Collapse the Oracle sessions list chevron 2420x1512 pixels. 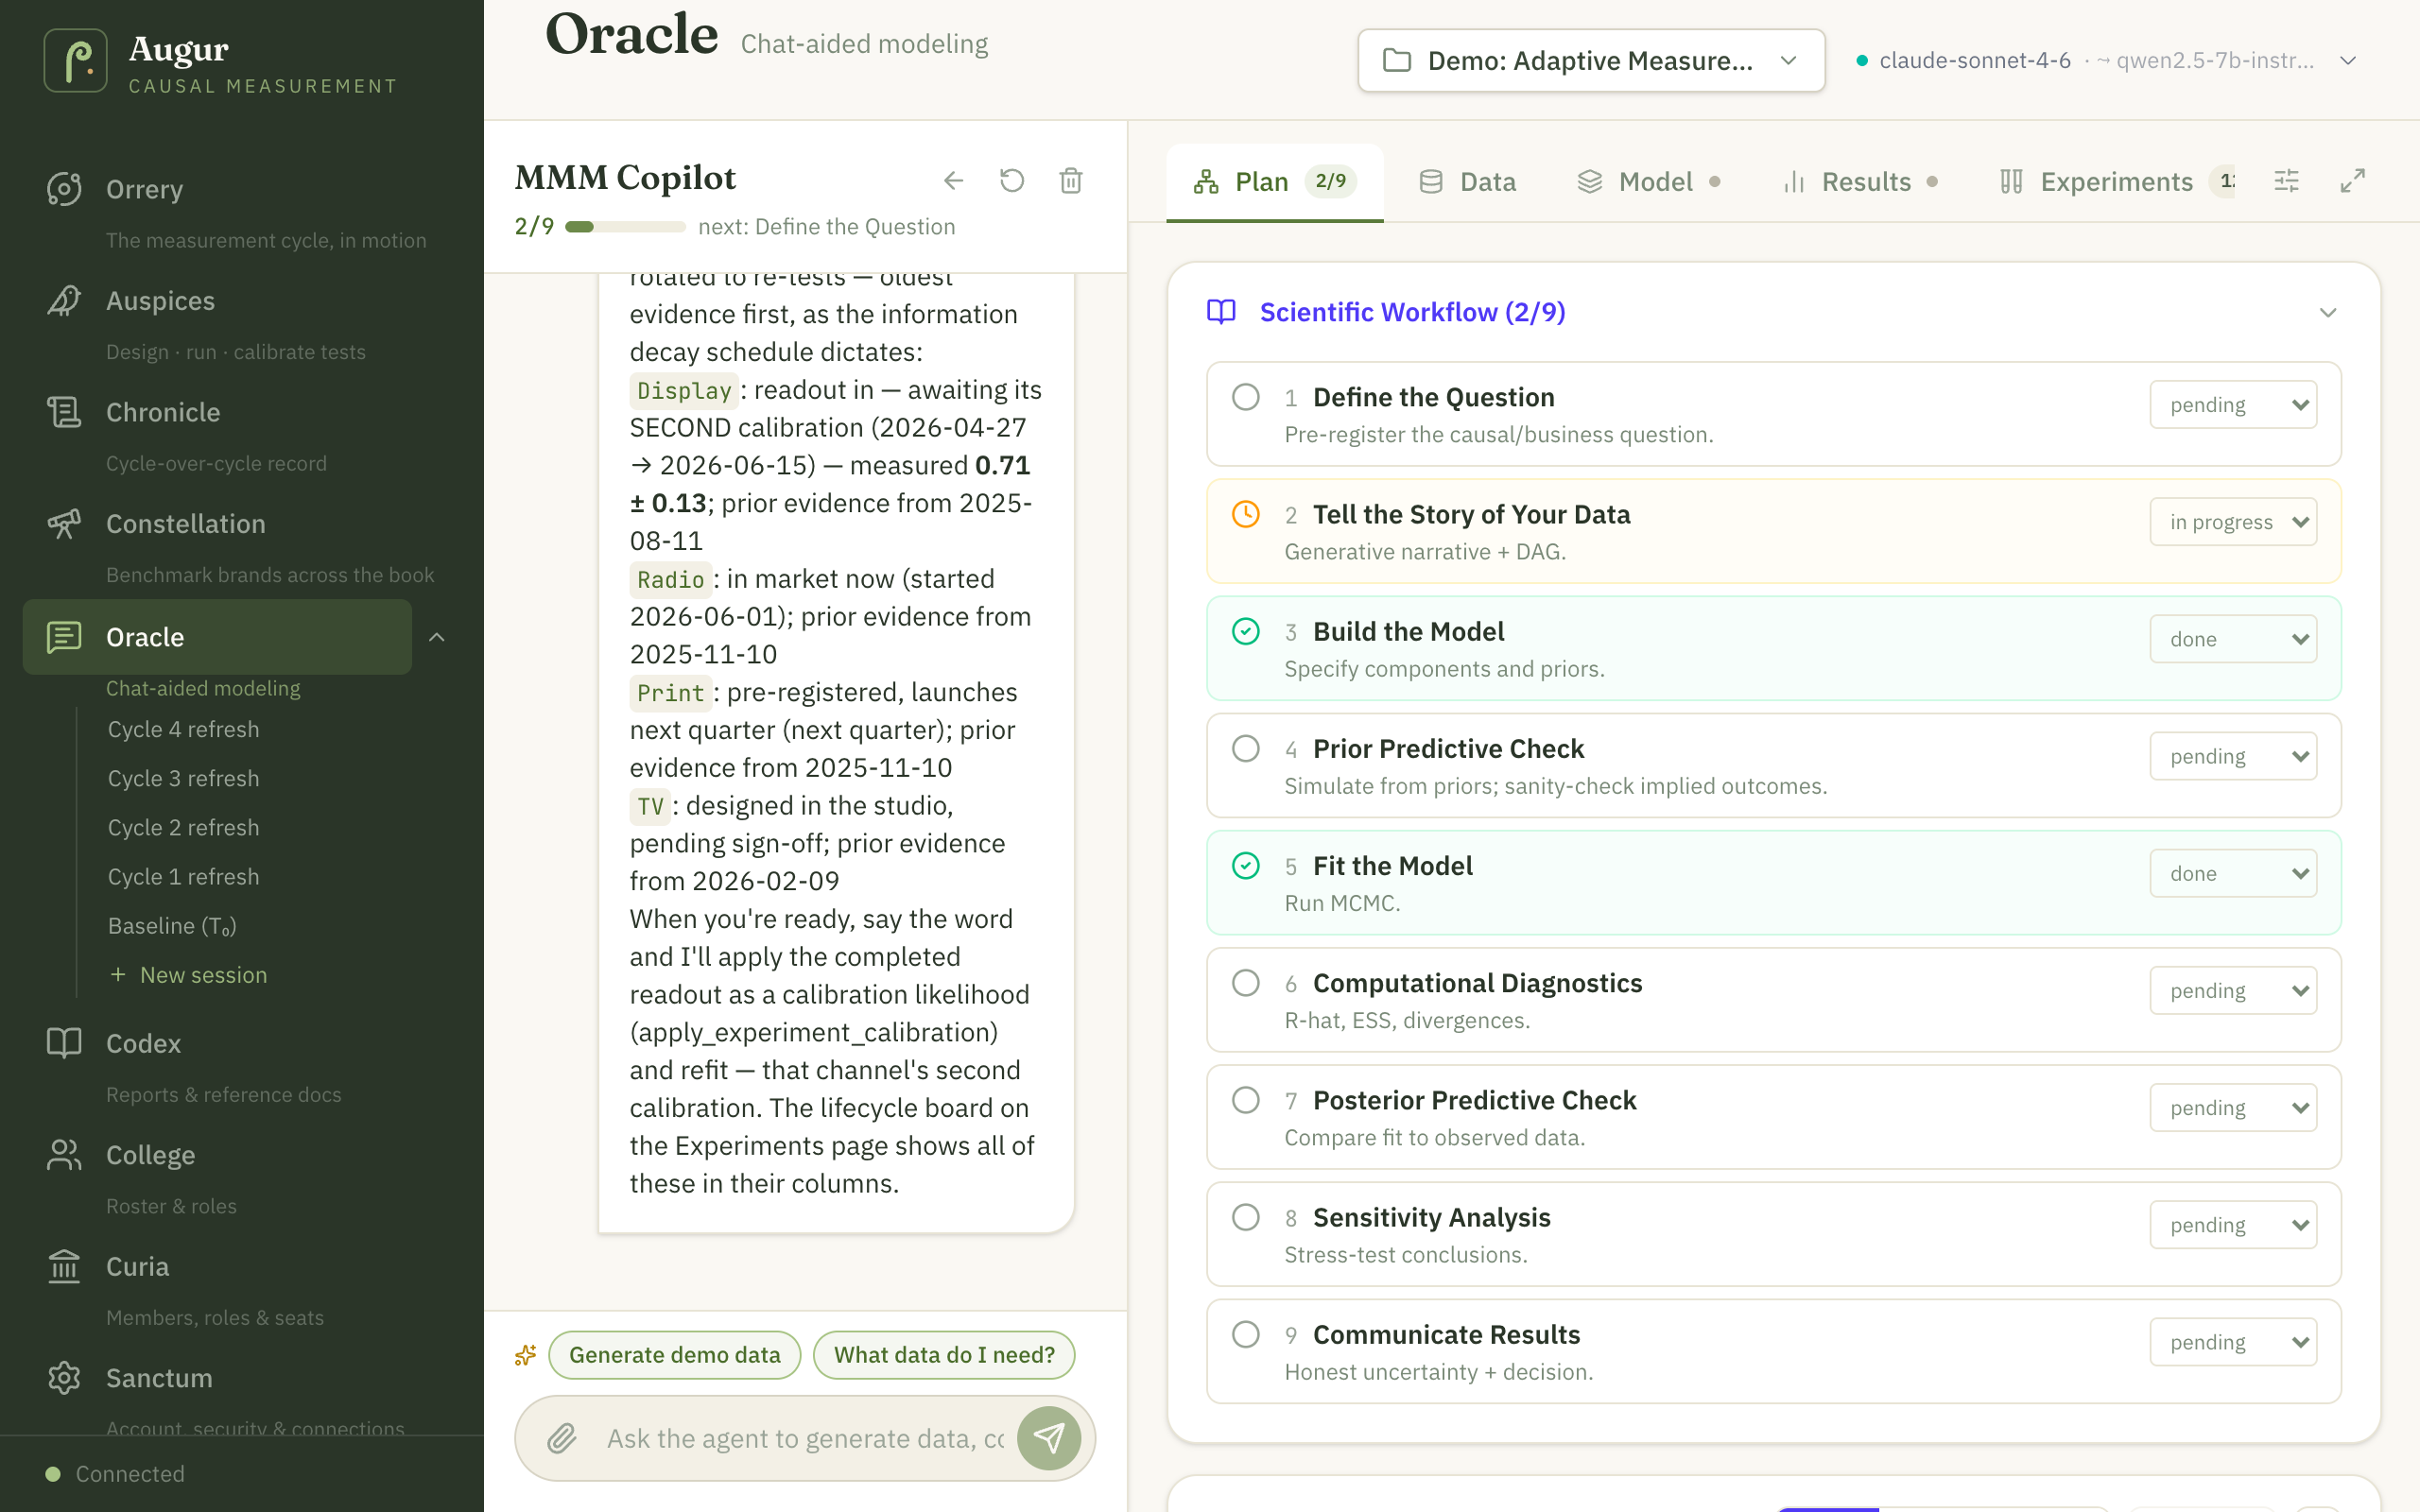pyautogui.click(x=437, y=637)
